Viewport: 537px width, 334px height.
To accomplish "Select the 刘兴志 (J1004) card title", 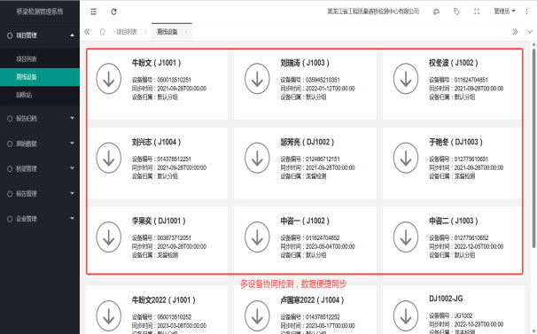I will pos(156,142).
